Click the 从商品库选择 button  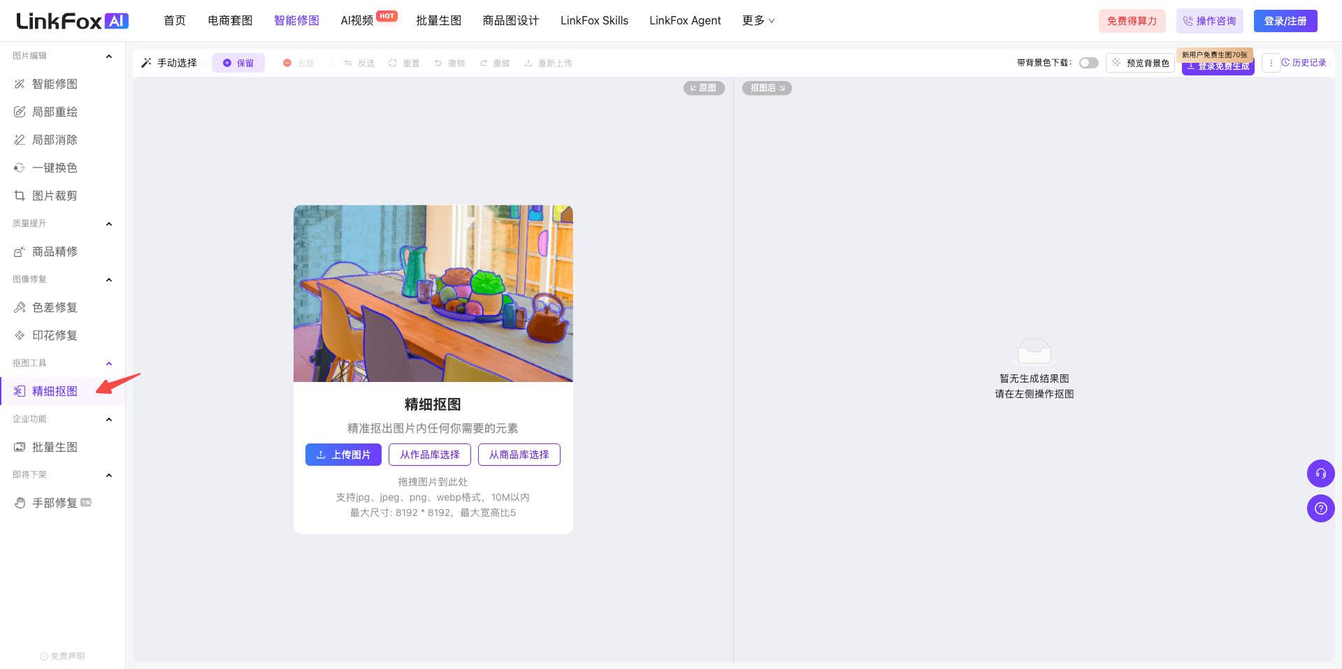click(519, 455)
